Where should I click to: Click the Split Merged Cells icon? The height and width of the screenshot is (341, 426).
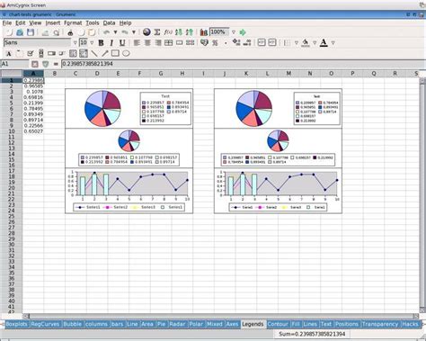tap(191, 43)
